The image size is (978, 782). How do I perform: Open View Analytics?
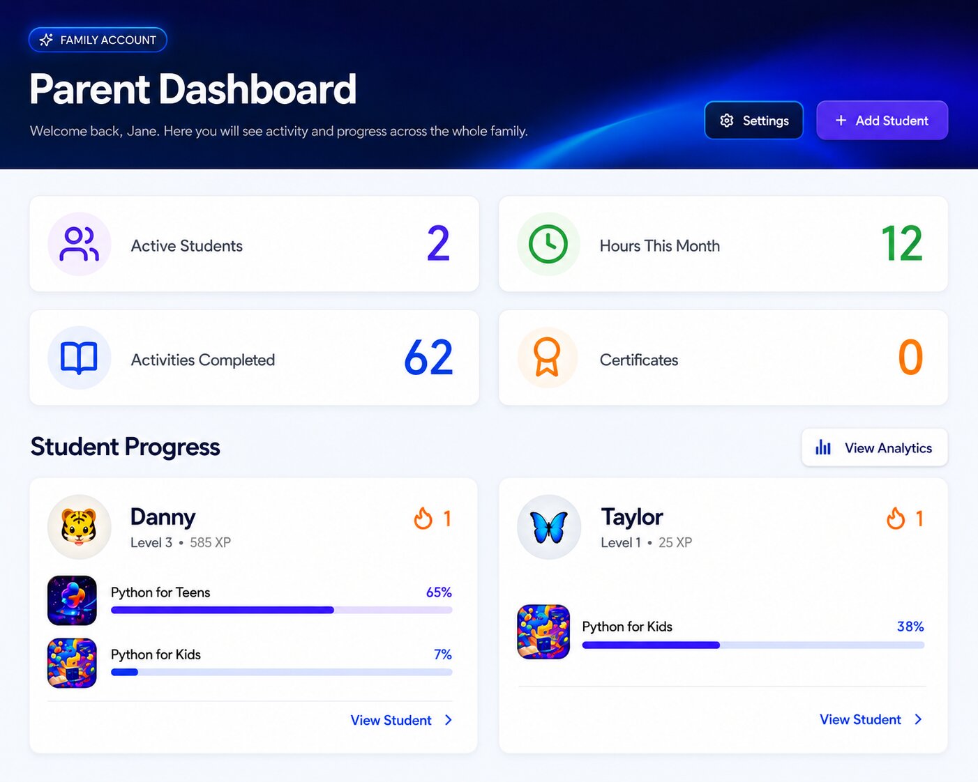[x=875, y=447]
